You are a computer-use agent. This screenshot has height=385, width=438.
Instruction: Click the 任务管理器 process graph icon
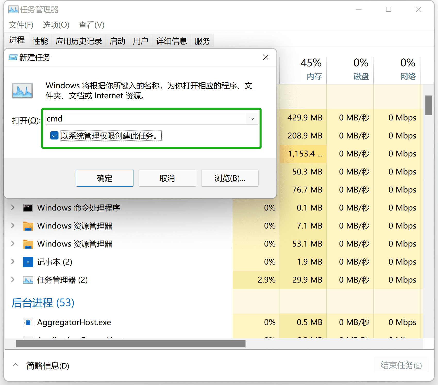coord(28,280)
